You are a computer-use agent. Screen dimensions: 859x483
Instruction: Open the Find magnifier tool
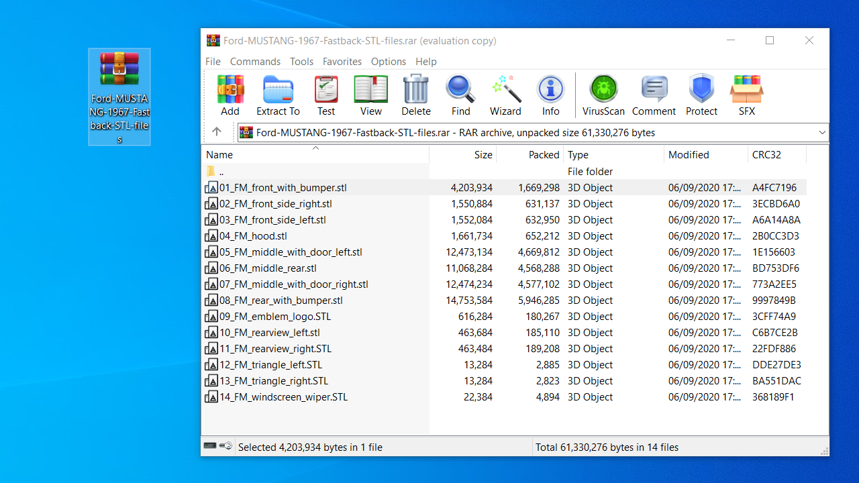[461, 95]
